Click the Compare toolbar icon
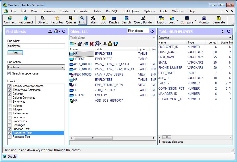 click(x=187, y=20)
